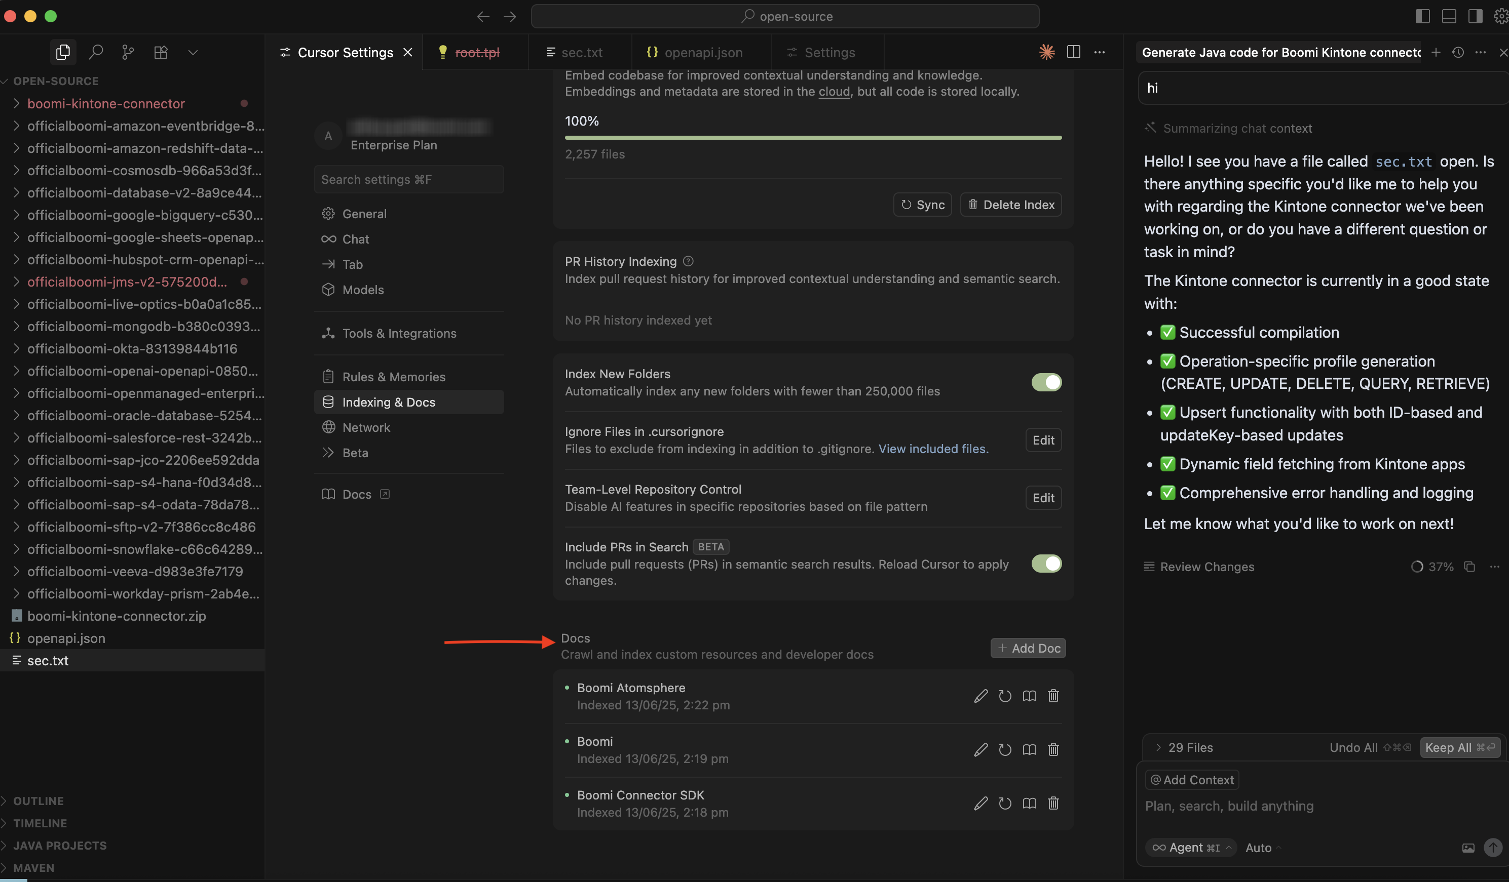Split the editor right
Image resolution: width=1509 pixels, height=882 pixels.
coord(1073,53)
